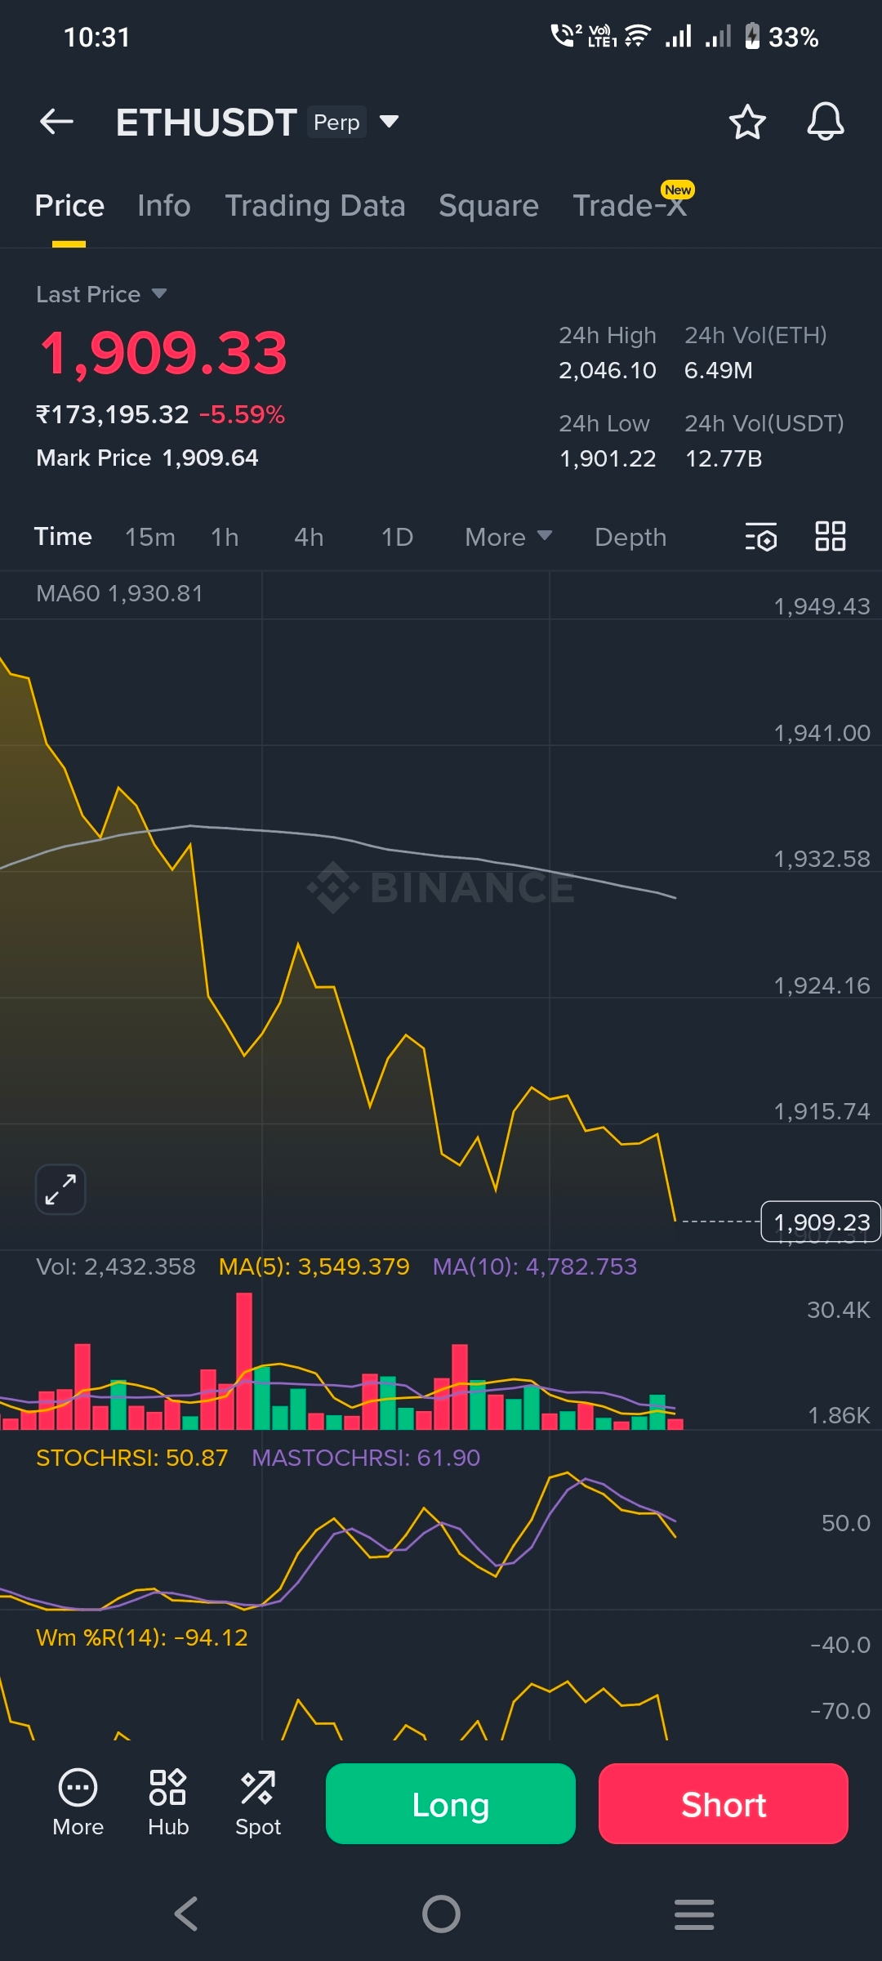This screenshot has height=1961, width=882.
Task: Tap the 1,924.16 price axis label
Action: [822, 985]
